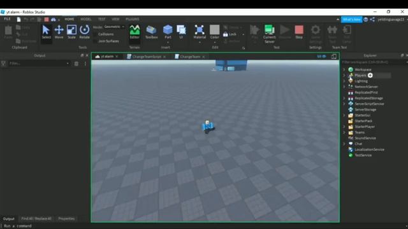Click the Output filter text field

click(x=37, y=64)
